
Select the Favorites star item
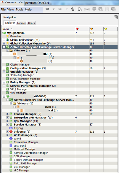(x=16, y=36)
